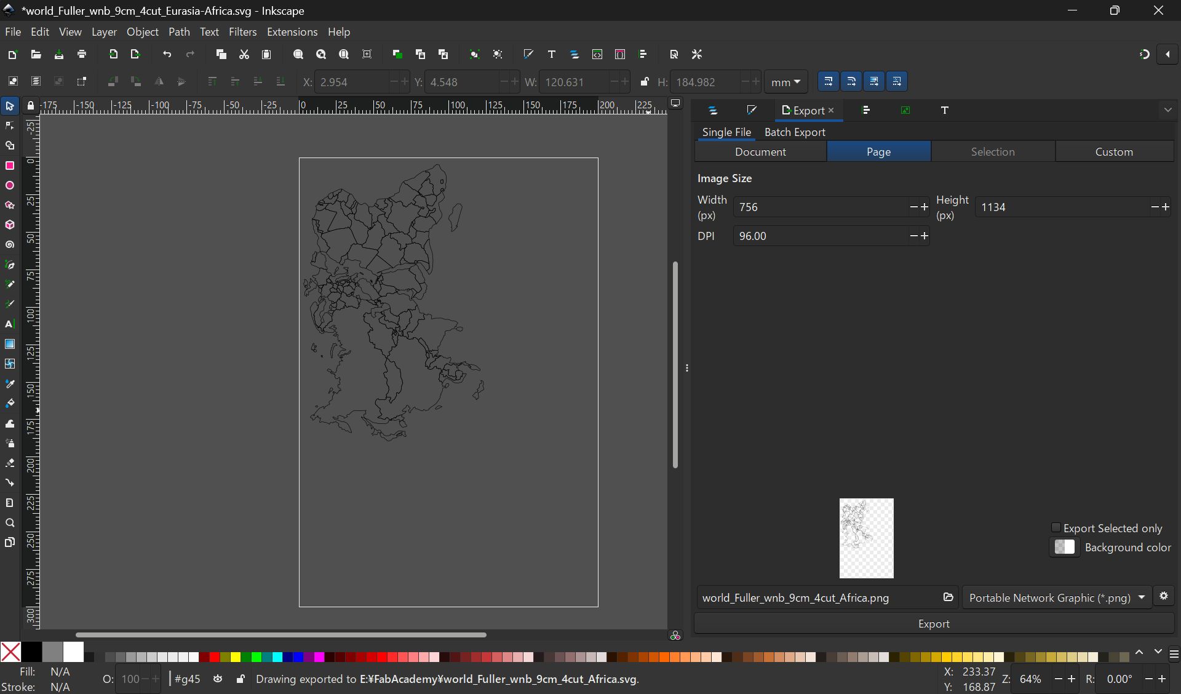Toggle the guides lock near ruler
Viewport: 1181px width, 694px height.
(x=31, y=106)
